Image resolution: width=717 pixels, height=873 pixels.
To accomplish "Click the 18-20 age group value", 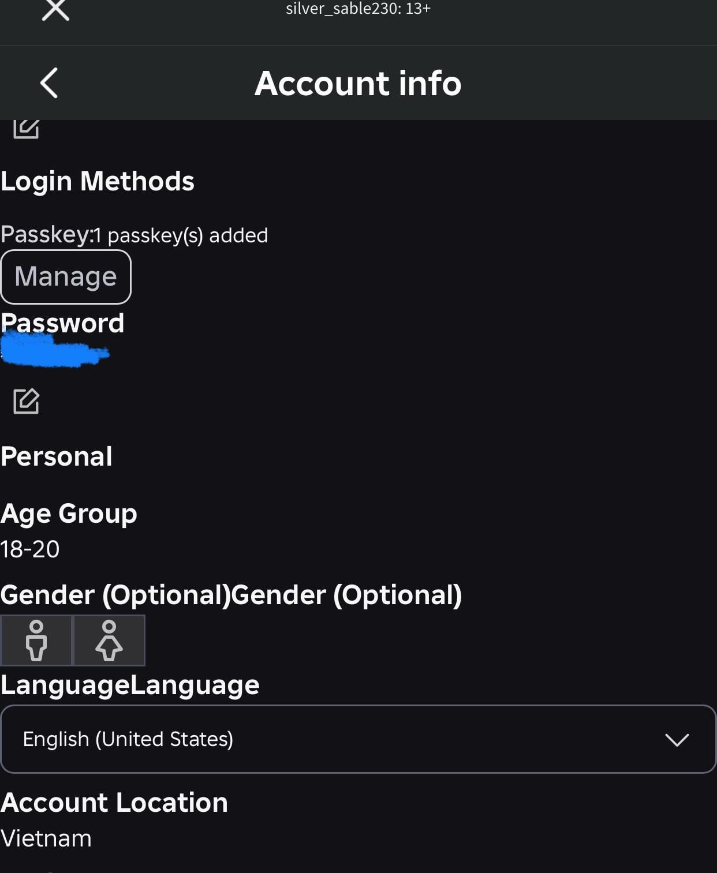I will click(x=30, y=549).
